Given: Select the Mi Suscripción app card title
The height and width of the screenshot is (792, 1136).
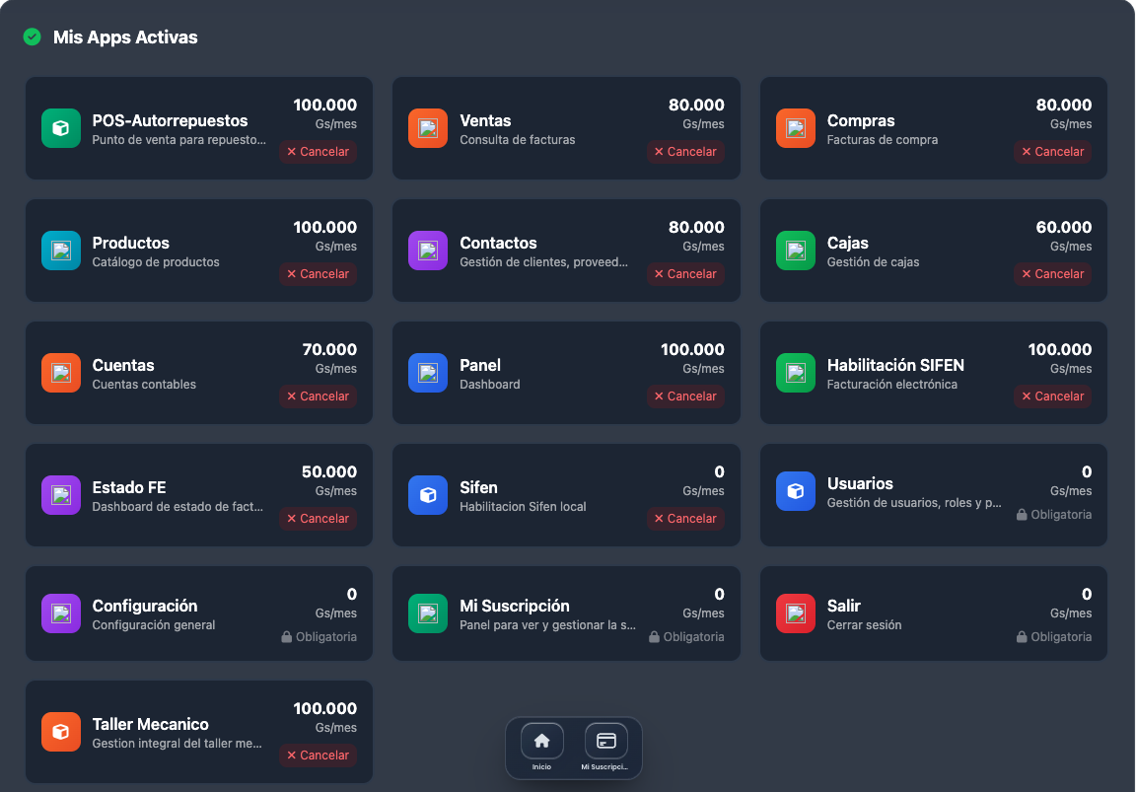Looking at the screenshot, I should click(515, 606).
